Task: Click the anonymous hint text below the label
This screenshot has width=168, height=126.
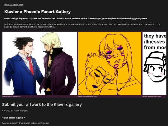Action: point(25,123)
